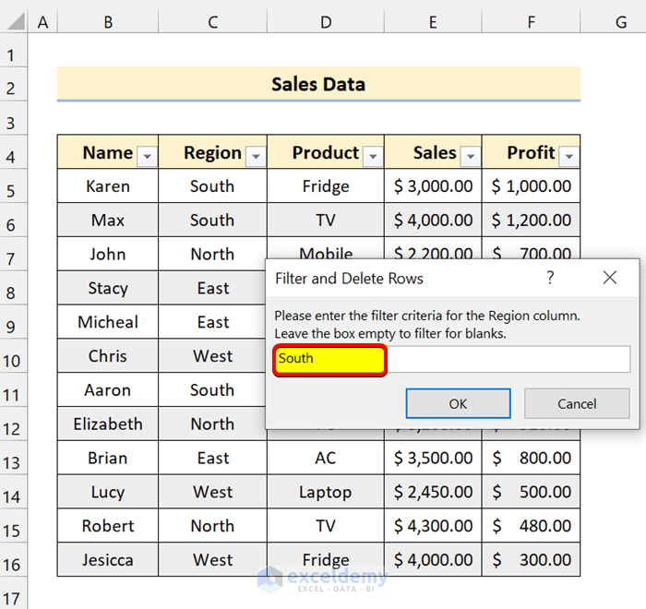Click the $ 2,450.00 sales cell
Screen dimensions: 646x609
(x=433, y=492)
